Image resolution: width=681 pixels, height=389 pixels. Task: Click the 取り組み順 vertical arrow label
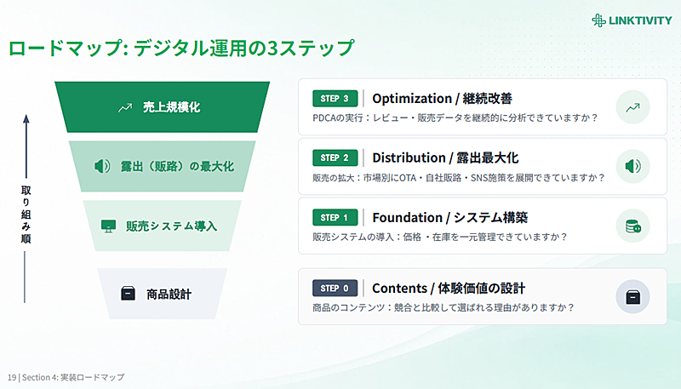point(26,215)
